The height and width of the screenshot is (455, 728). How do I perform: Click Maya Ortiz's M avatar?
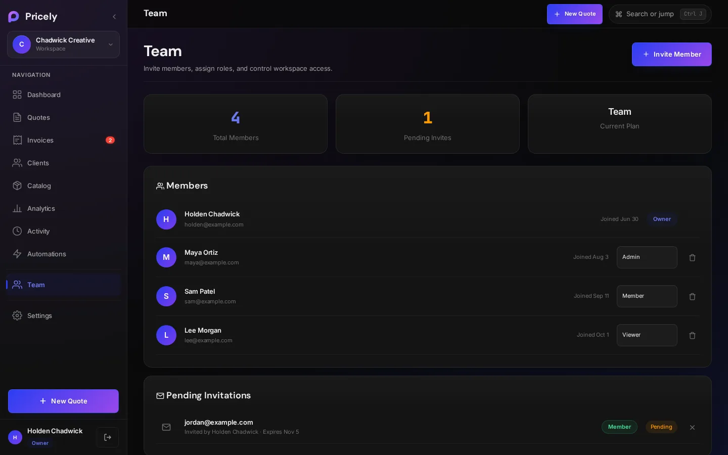[x=166, y=257]
